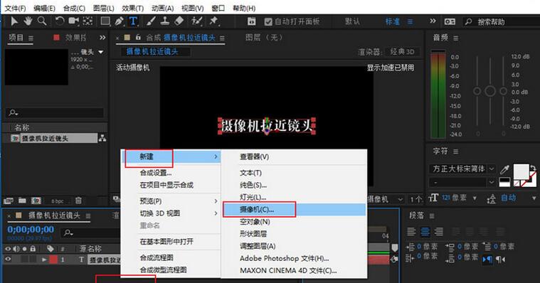This screenshot has height=283, width=540.
Task: Set left-to-right text direction
Action: [487, 260]
